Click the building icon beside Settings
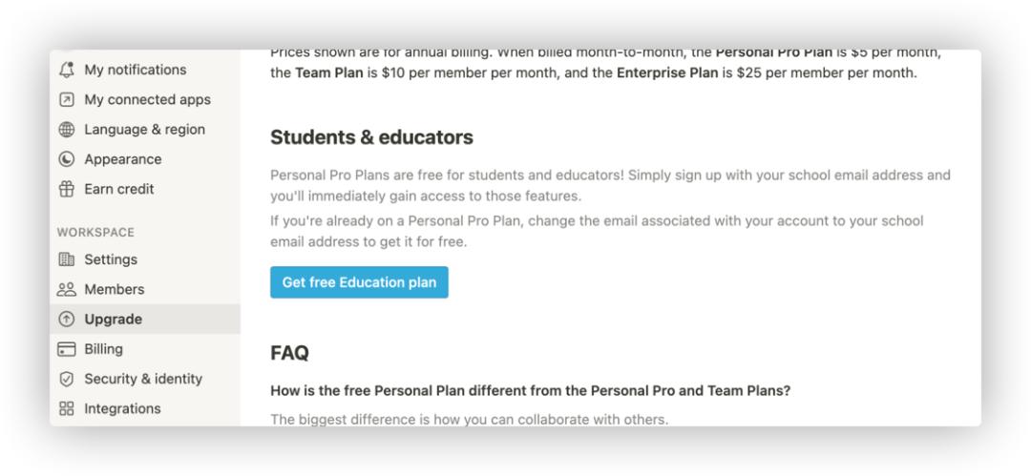The width and height of the screenshot is (1031, 476). (67, 259)
